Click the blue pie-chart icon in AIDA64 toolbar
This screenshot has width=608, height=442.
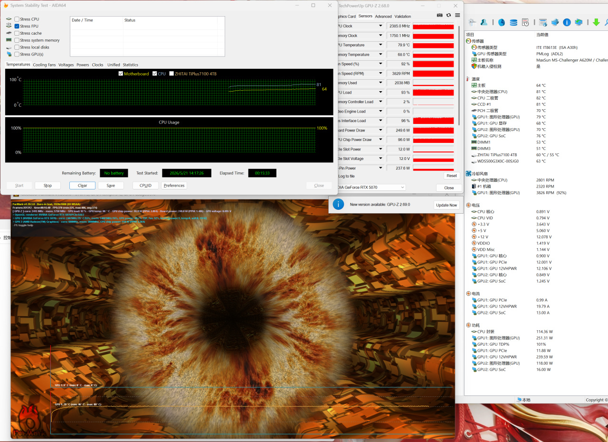[x=502, y=22]
